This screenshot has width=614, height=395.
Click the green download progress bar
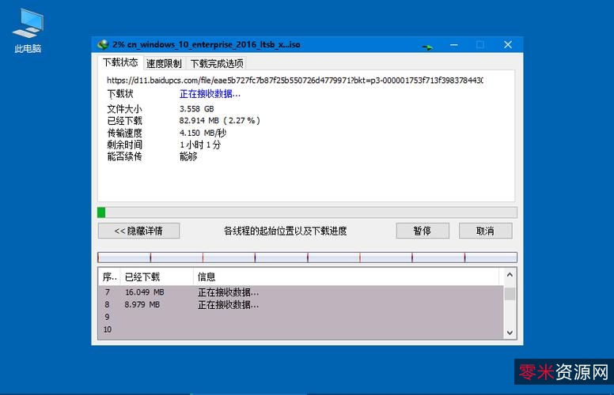coord(307,213)
